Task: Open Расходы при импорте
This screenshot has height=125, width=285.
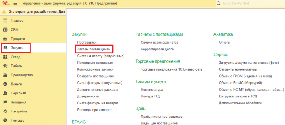Action: click(94, 110)
